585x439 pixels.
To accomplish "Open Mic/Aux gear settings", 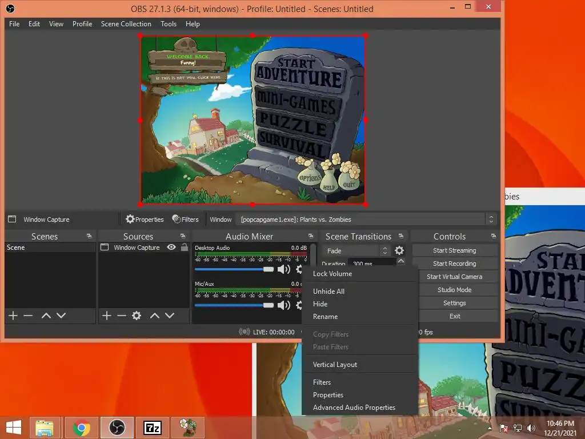I will pyautogui.click(x=298, y=305).
